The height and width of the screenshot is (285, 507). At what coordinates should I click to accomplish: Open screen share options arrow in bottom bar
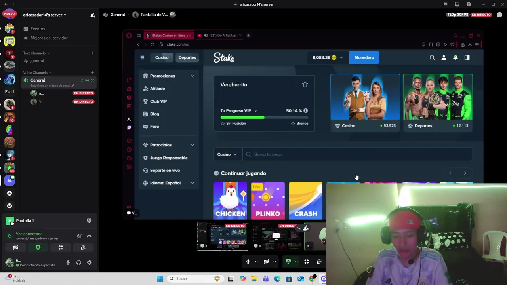pos(296,262)
